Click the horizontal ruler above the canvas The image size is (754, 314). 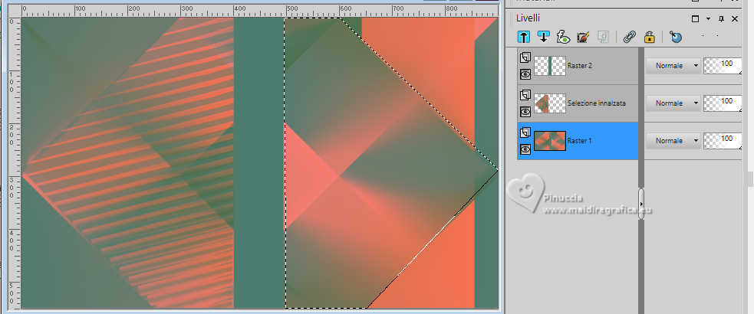coord(260,11)
